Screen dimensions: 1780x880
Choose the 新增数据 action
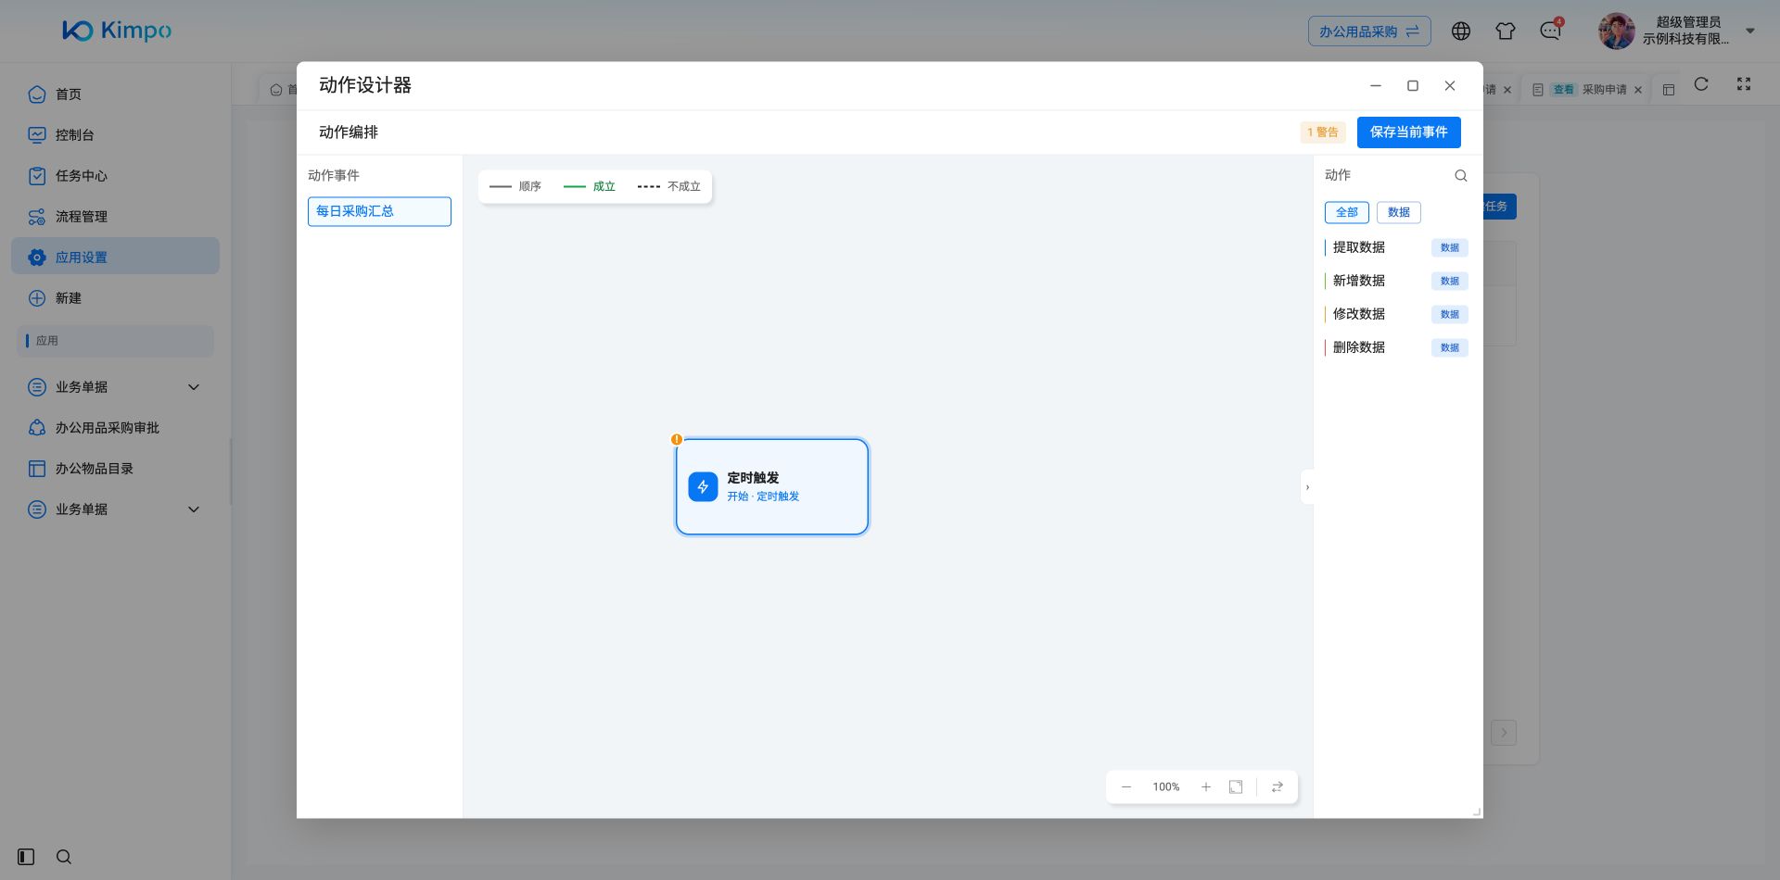[x=1396, y=281]
